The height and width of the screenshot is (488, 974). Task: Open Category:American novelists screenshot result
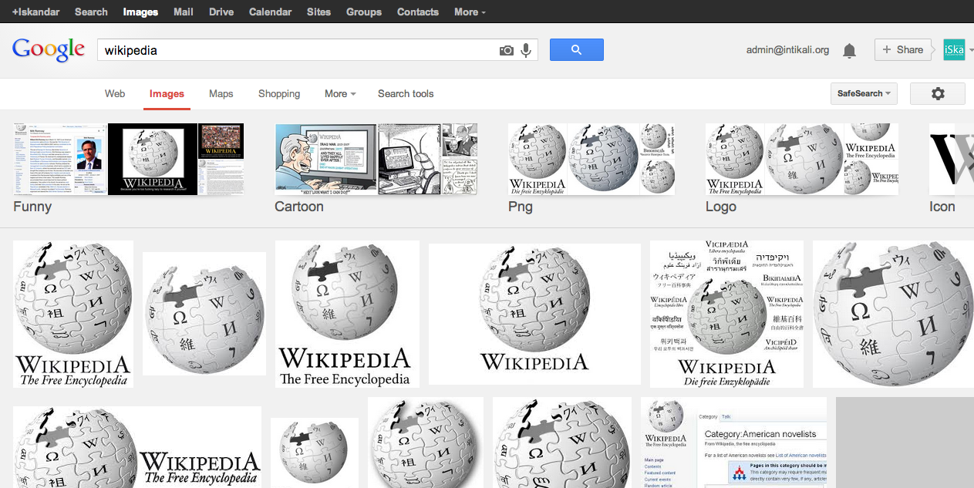(733, 443)
